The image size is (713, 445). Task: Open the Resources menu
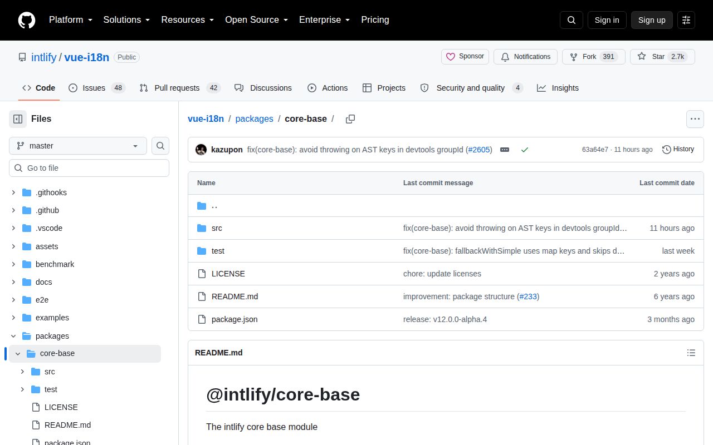tap(188, 20)
